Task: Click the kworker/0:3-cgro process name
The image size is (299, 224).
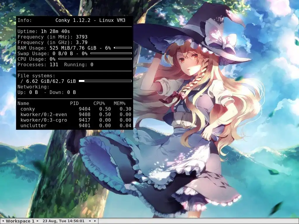Action: click(44, 120)
